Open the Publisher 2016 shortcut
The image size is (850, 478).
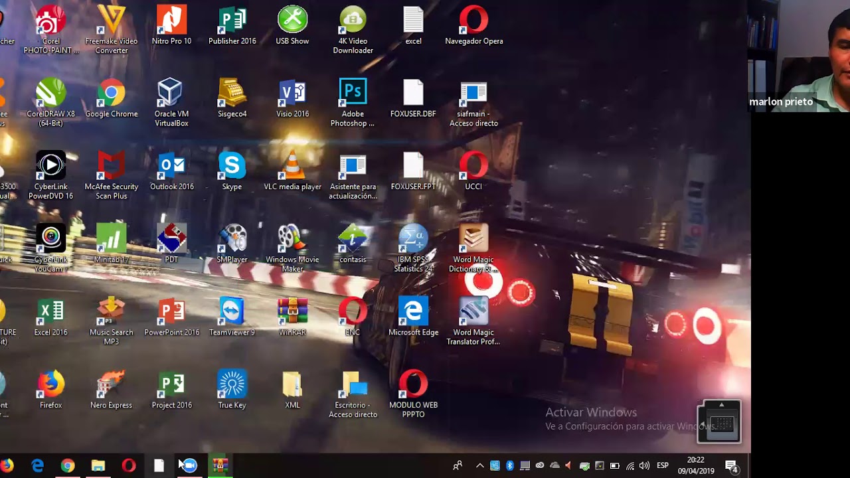pyautogui.click(x=232, y=25)
